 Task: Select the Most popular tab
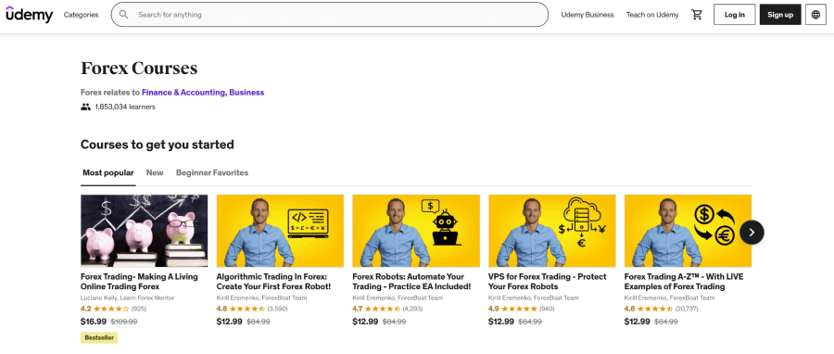(x=108, y=172)
